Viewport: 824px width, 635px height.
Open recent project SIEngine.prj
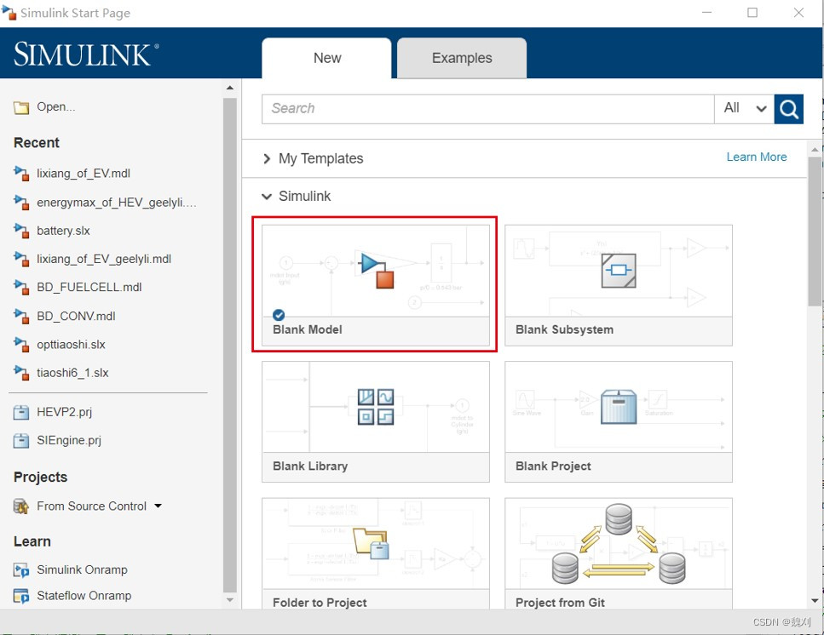pyautogui.click(x=69, y=440)
